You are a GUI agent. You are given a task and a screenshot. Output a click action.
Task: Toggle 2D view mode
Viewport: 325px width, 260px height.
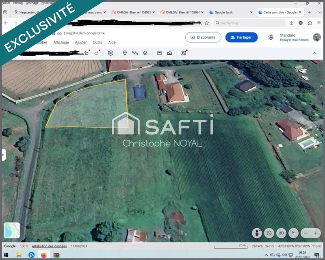281,233
